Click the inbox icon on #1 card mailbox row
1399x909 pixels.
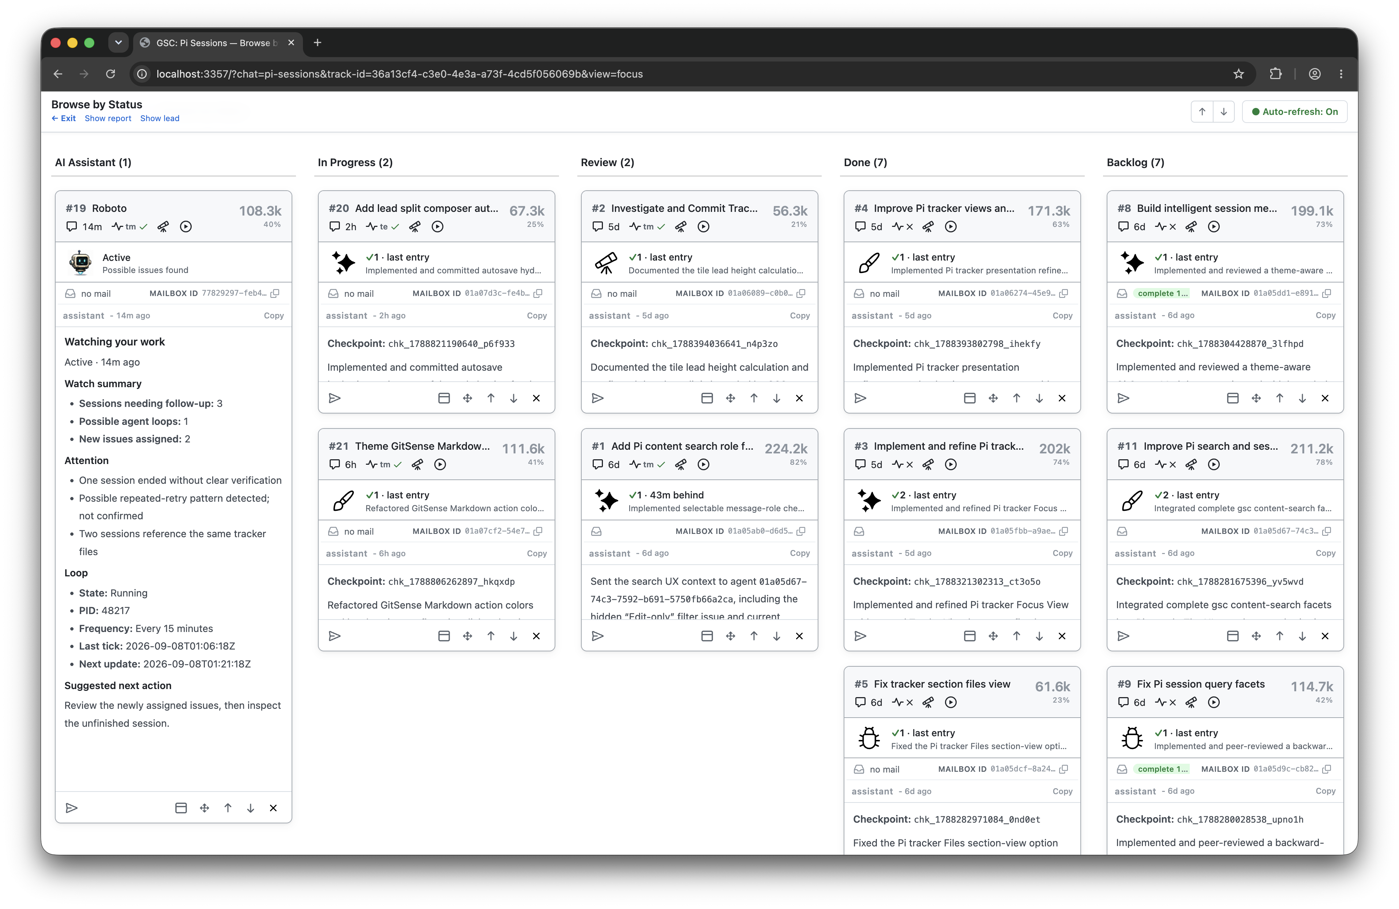[596, 531]
